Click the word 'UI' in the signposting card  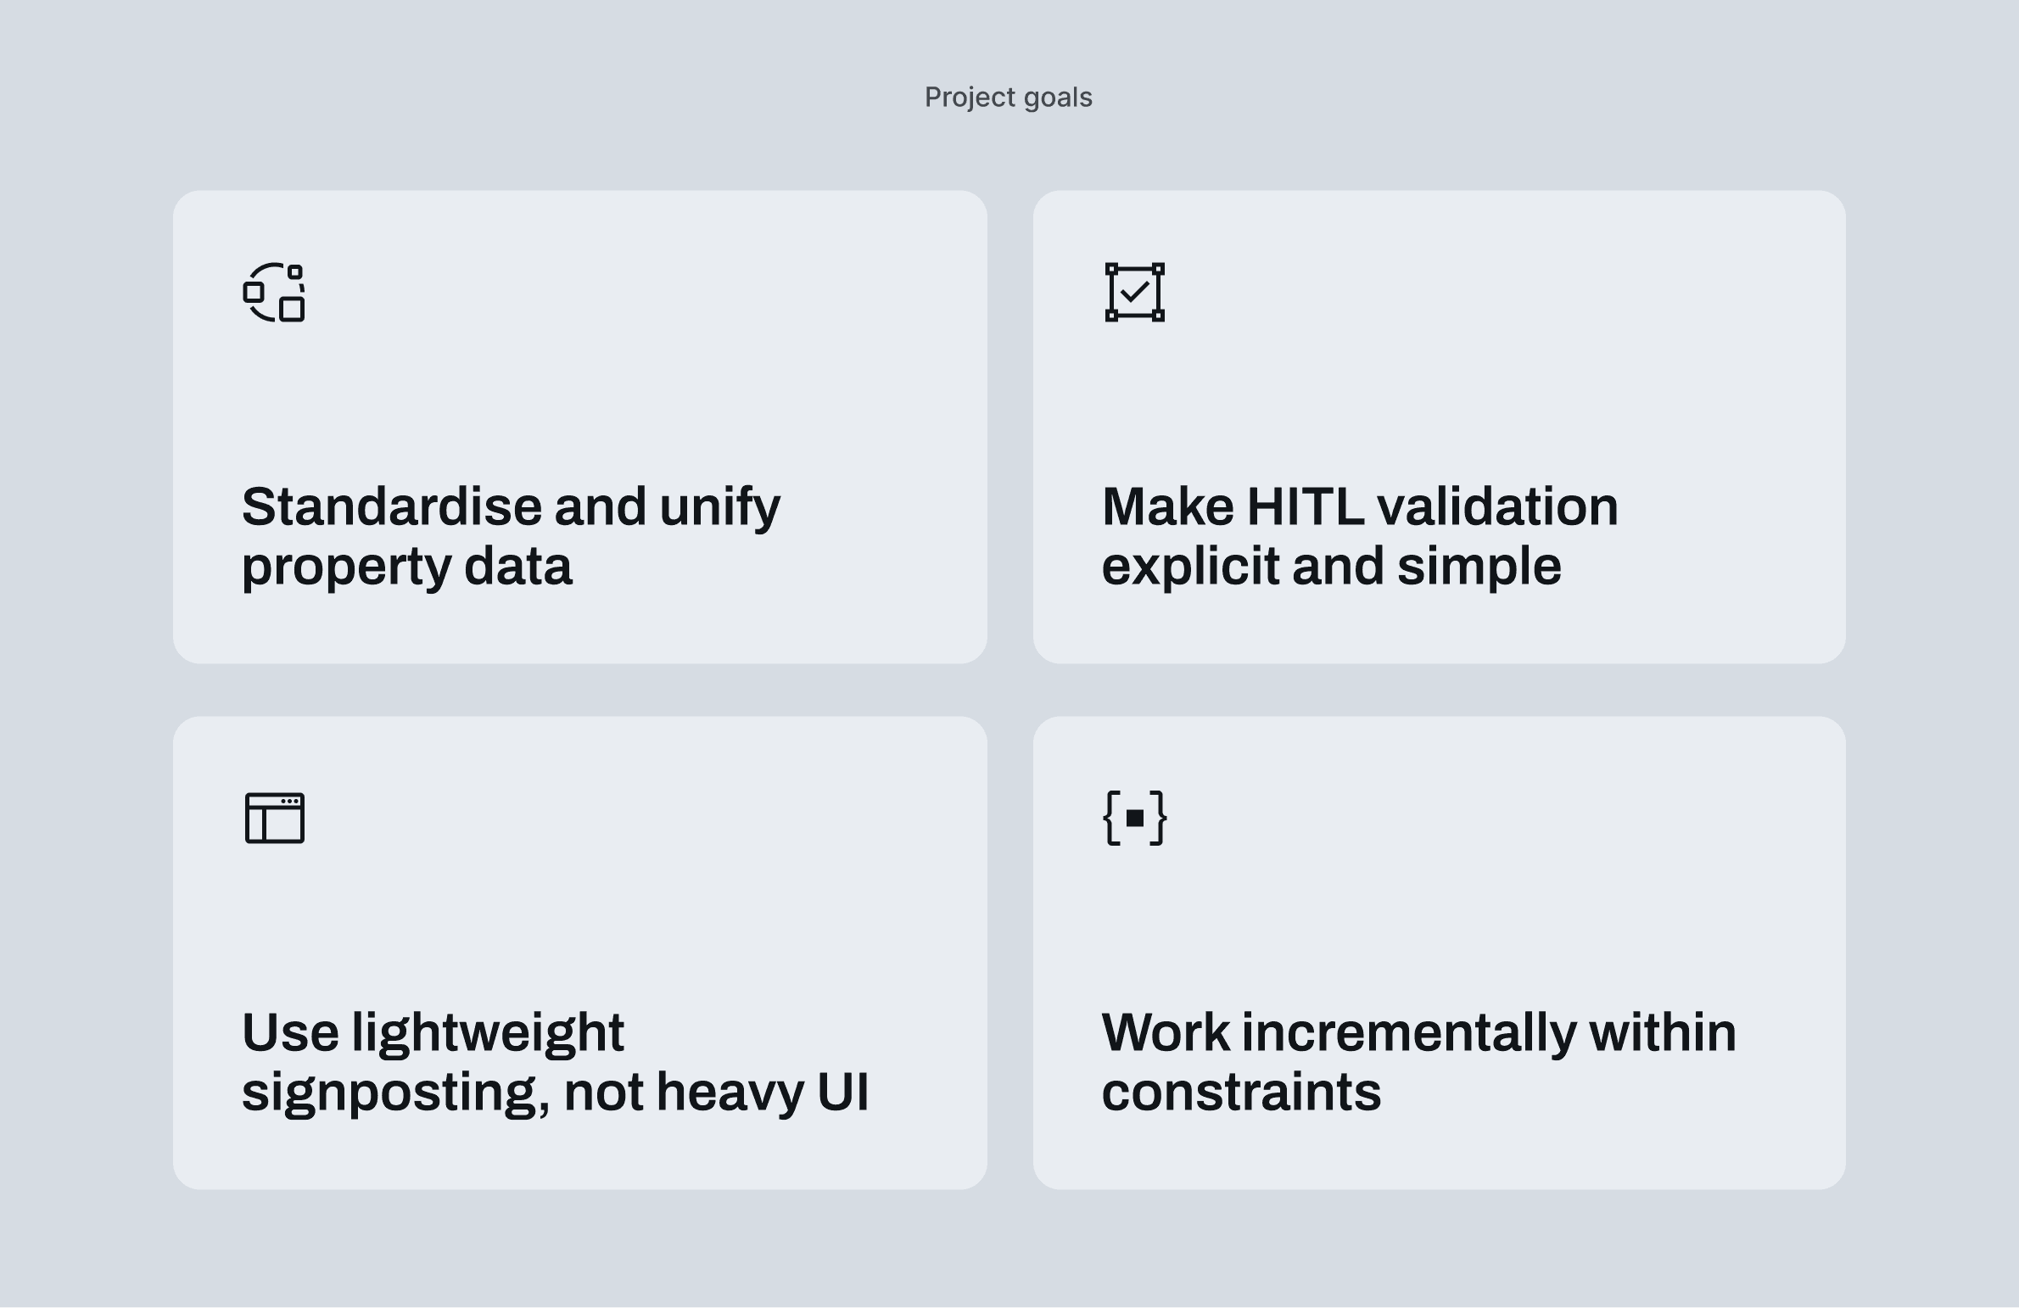click(x=842, y=1092)
